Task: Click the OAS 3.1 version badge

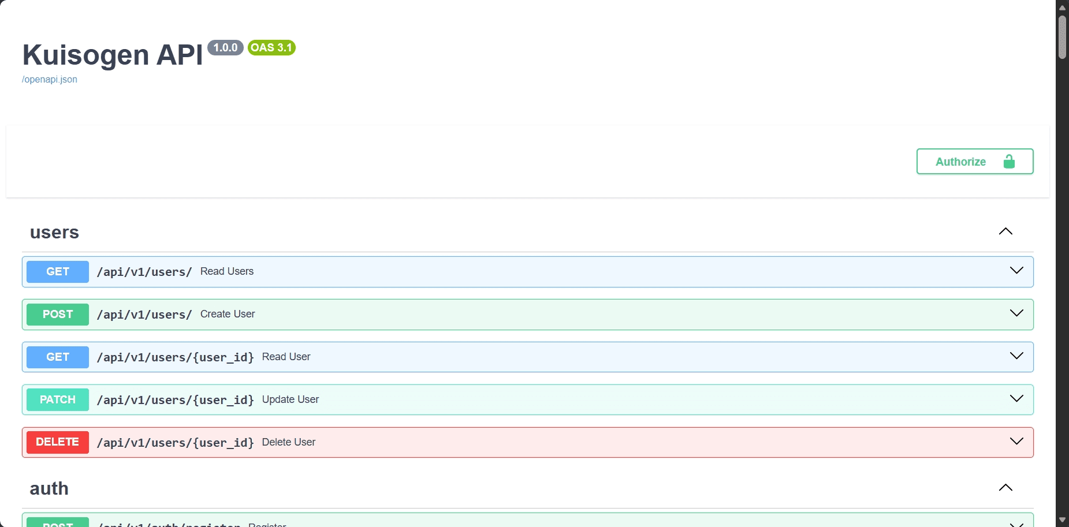Action: point(271,48)
